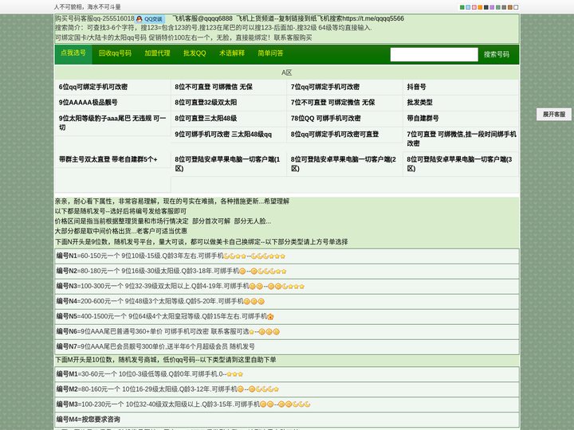This screenshot has height=430, width=574.
Task: Open the 回收qq号码 menu item
Action: pos(115,53)
